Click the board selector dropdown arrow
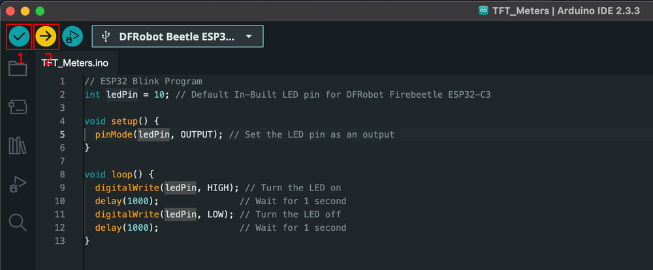653x270 pixels. [x=249, y=37]
